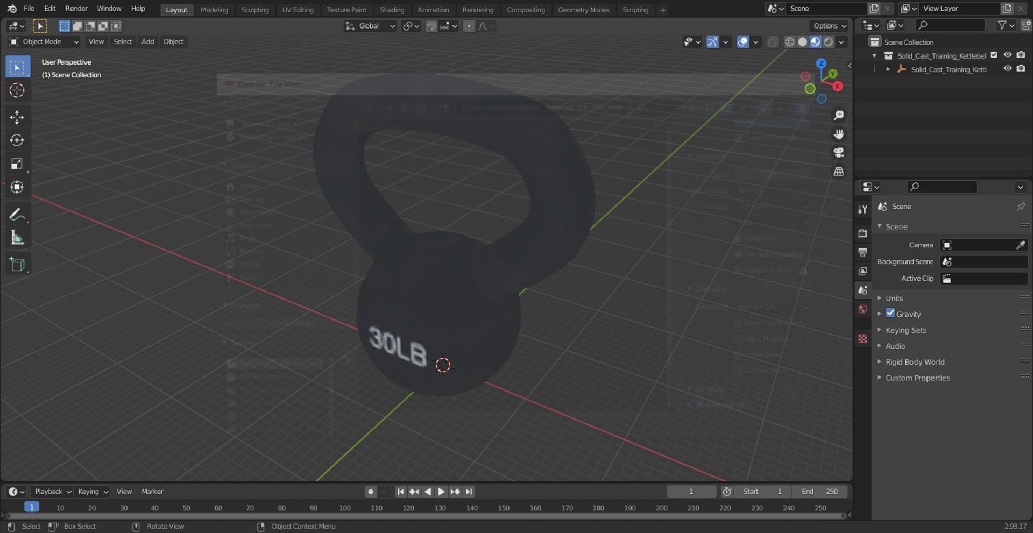1033x533 pixels.
Task: Switch to the Shading workspace tab
Action: tap(392, 10)
